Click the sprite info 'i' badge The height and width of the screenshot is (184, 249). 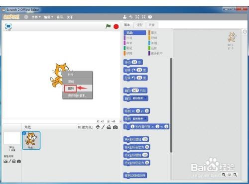[24, 133]
